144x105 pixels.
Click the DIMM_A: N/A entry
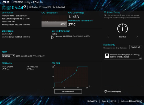pyautogui.click(x=7, y=34)
